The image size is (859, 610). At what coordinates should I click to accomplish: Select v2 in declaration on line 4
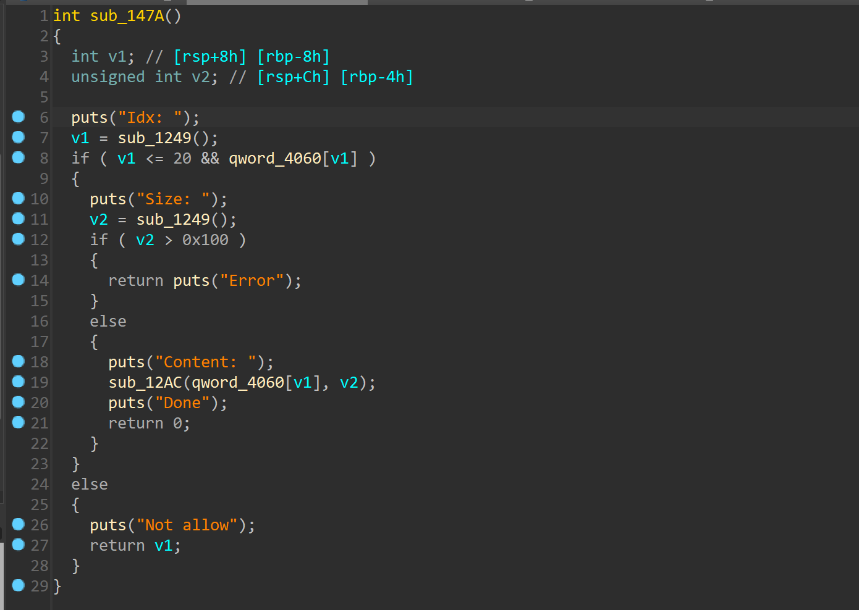tap(201, 77)
